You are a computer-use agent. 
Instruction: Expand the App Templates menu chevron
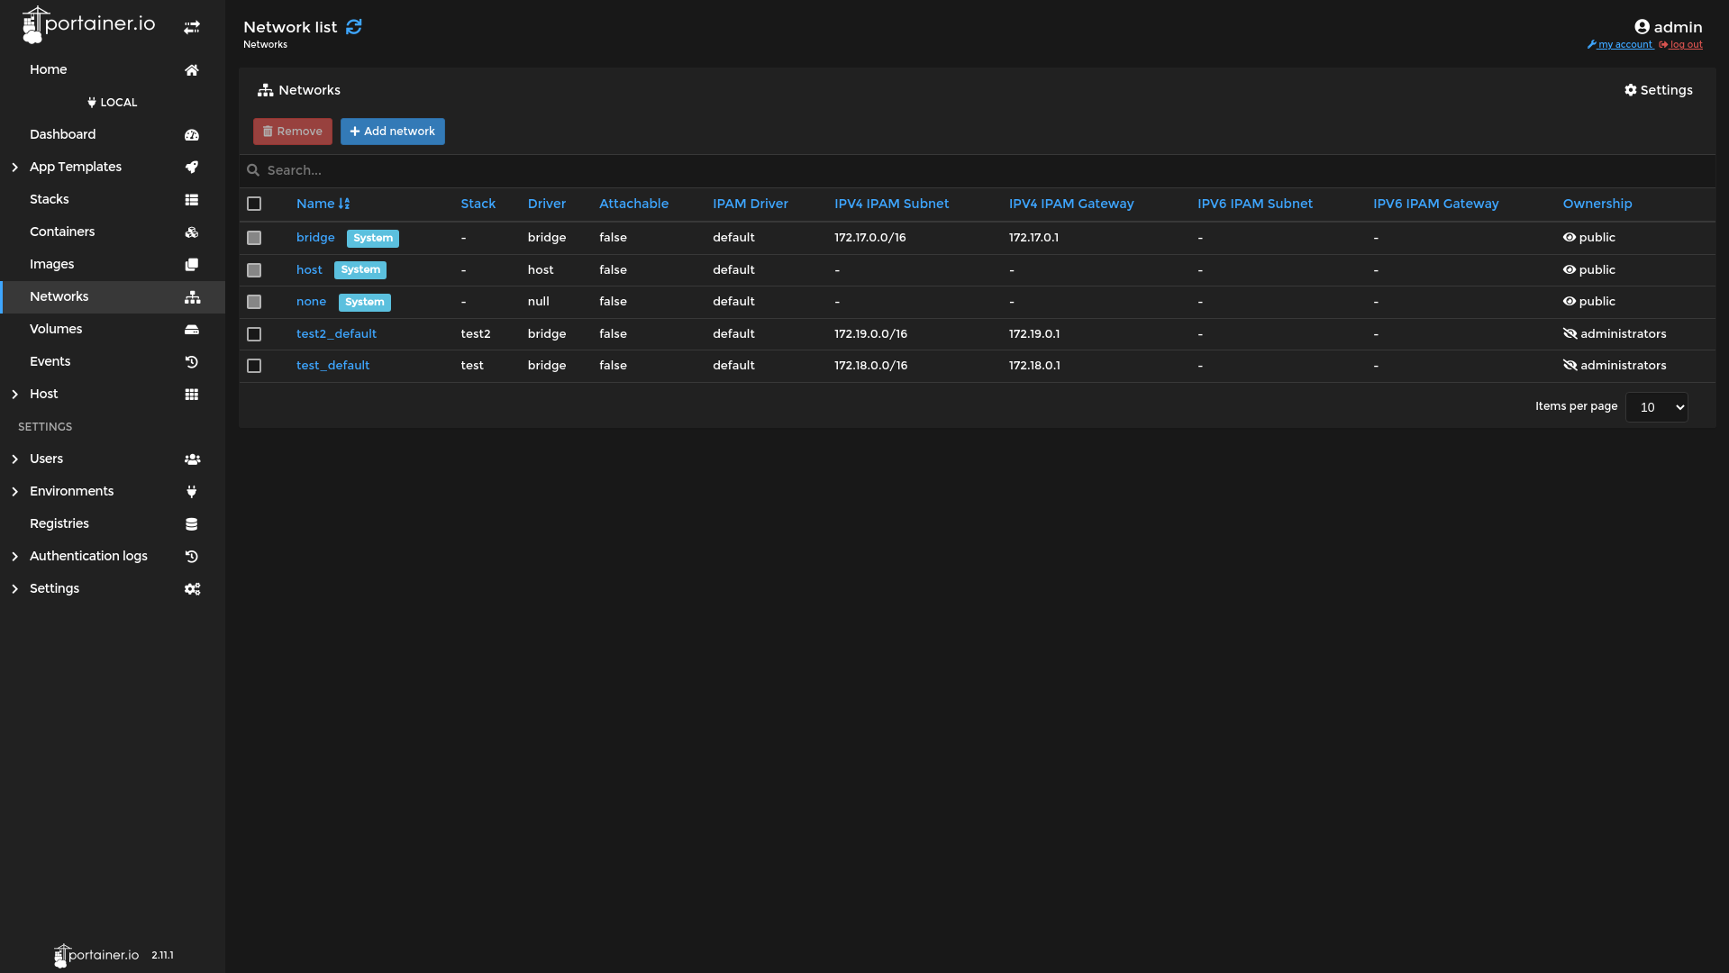(x=14, y=168)
